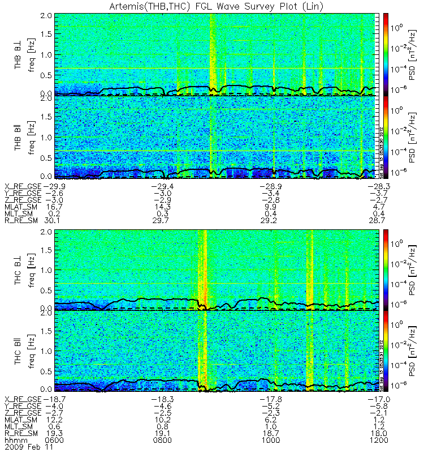Click the THC Z_RE_GSE value -2.5
Screen dimensions: 424x453
[163, 413]
